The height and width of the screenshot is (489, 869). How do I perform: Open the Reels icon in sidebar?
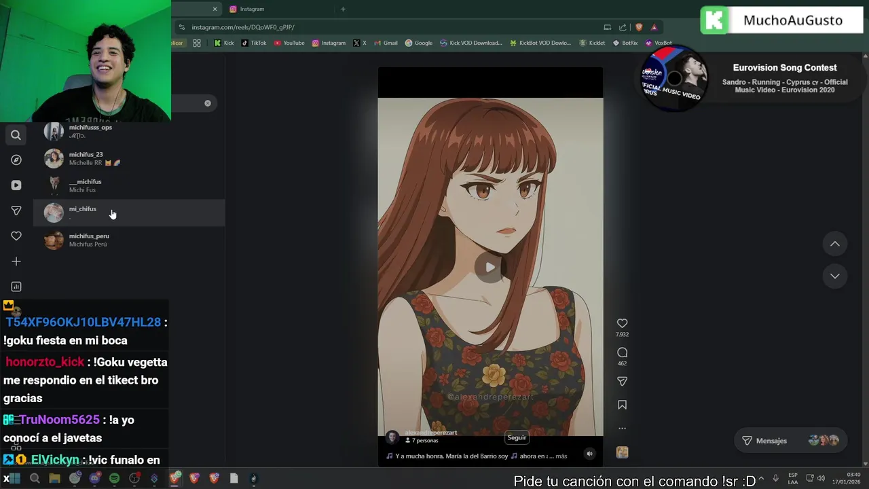click(16, 185)
